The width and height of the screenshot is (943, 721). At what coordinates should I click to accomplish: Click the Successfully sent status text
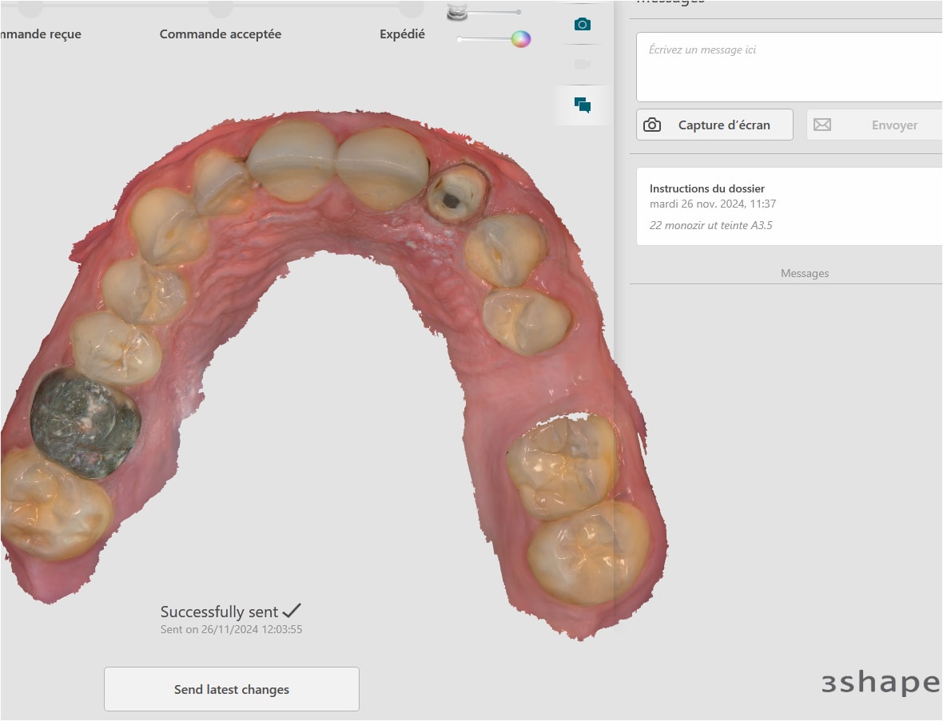219,612
